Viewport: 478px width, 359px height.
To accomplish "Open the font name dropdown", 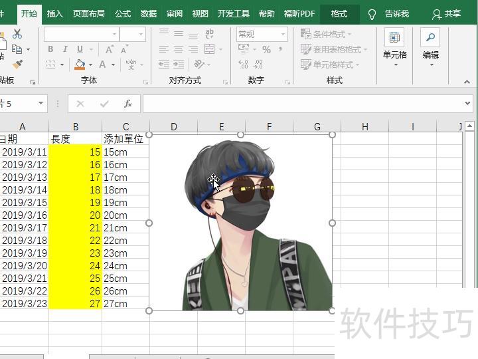I will point(114,34).
